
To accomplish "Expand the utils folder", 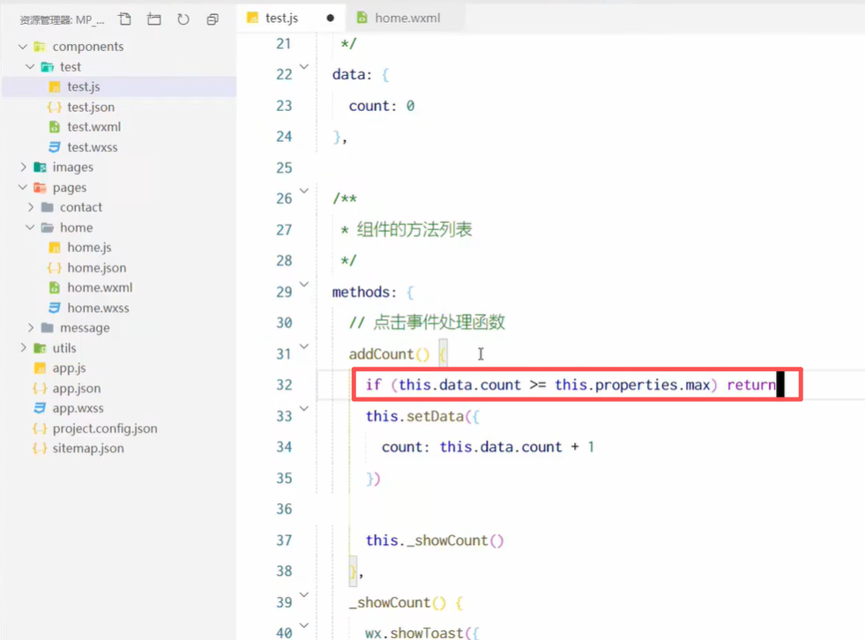I will [x=23, y=347].
